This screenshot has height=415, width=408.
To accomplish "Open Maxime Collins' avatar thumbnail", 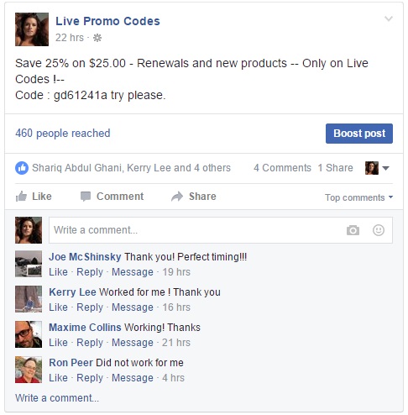I will (29, 334).
